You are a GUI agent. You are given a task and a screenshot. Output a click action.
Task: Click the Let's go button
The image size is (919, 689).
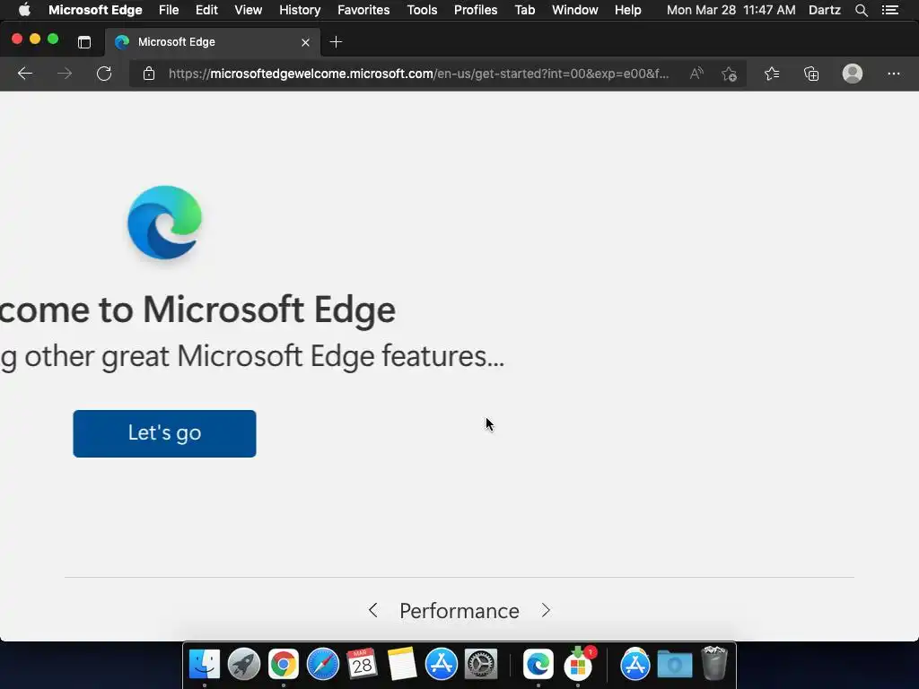click(x=165, y=433)
